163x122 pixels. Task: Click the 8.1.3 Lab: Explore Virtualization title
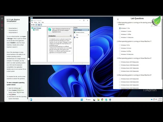click(13, 20)
